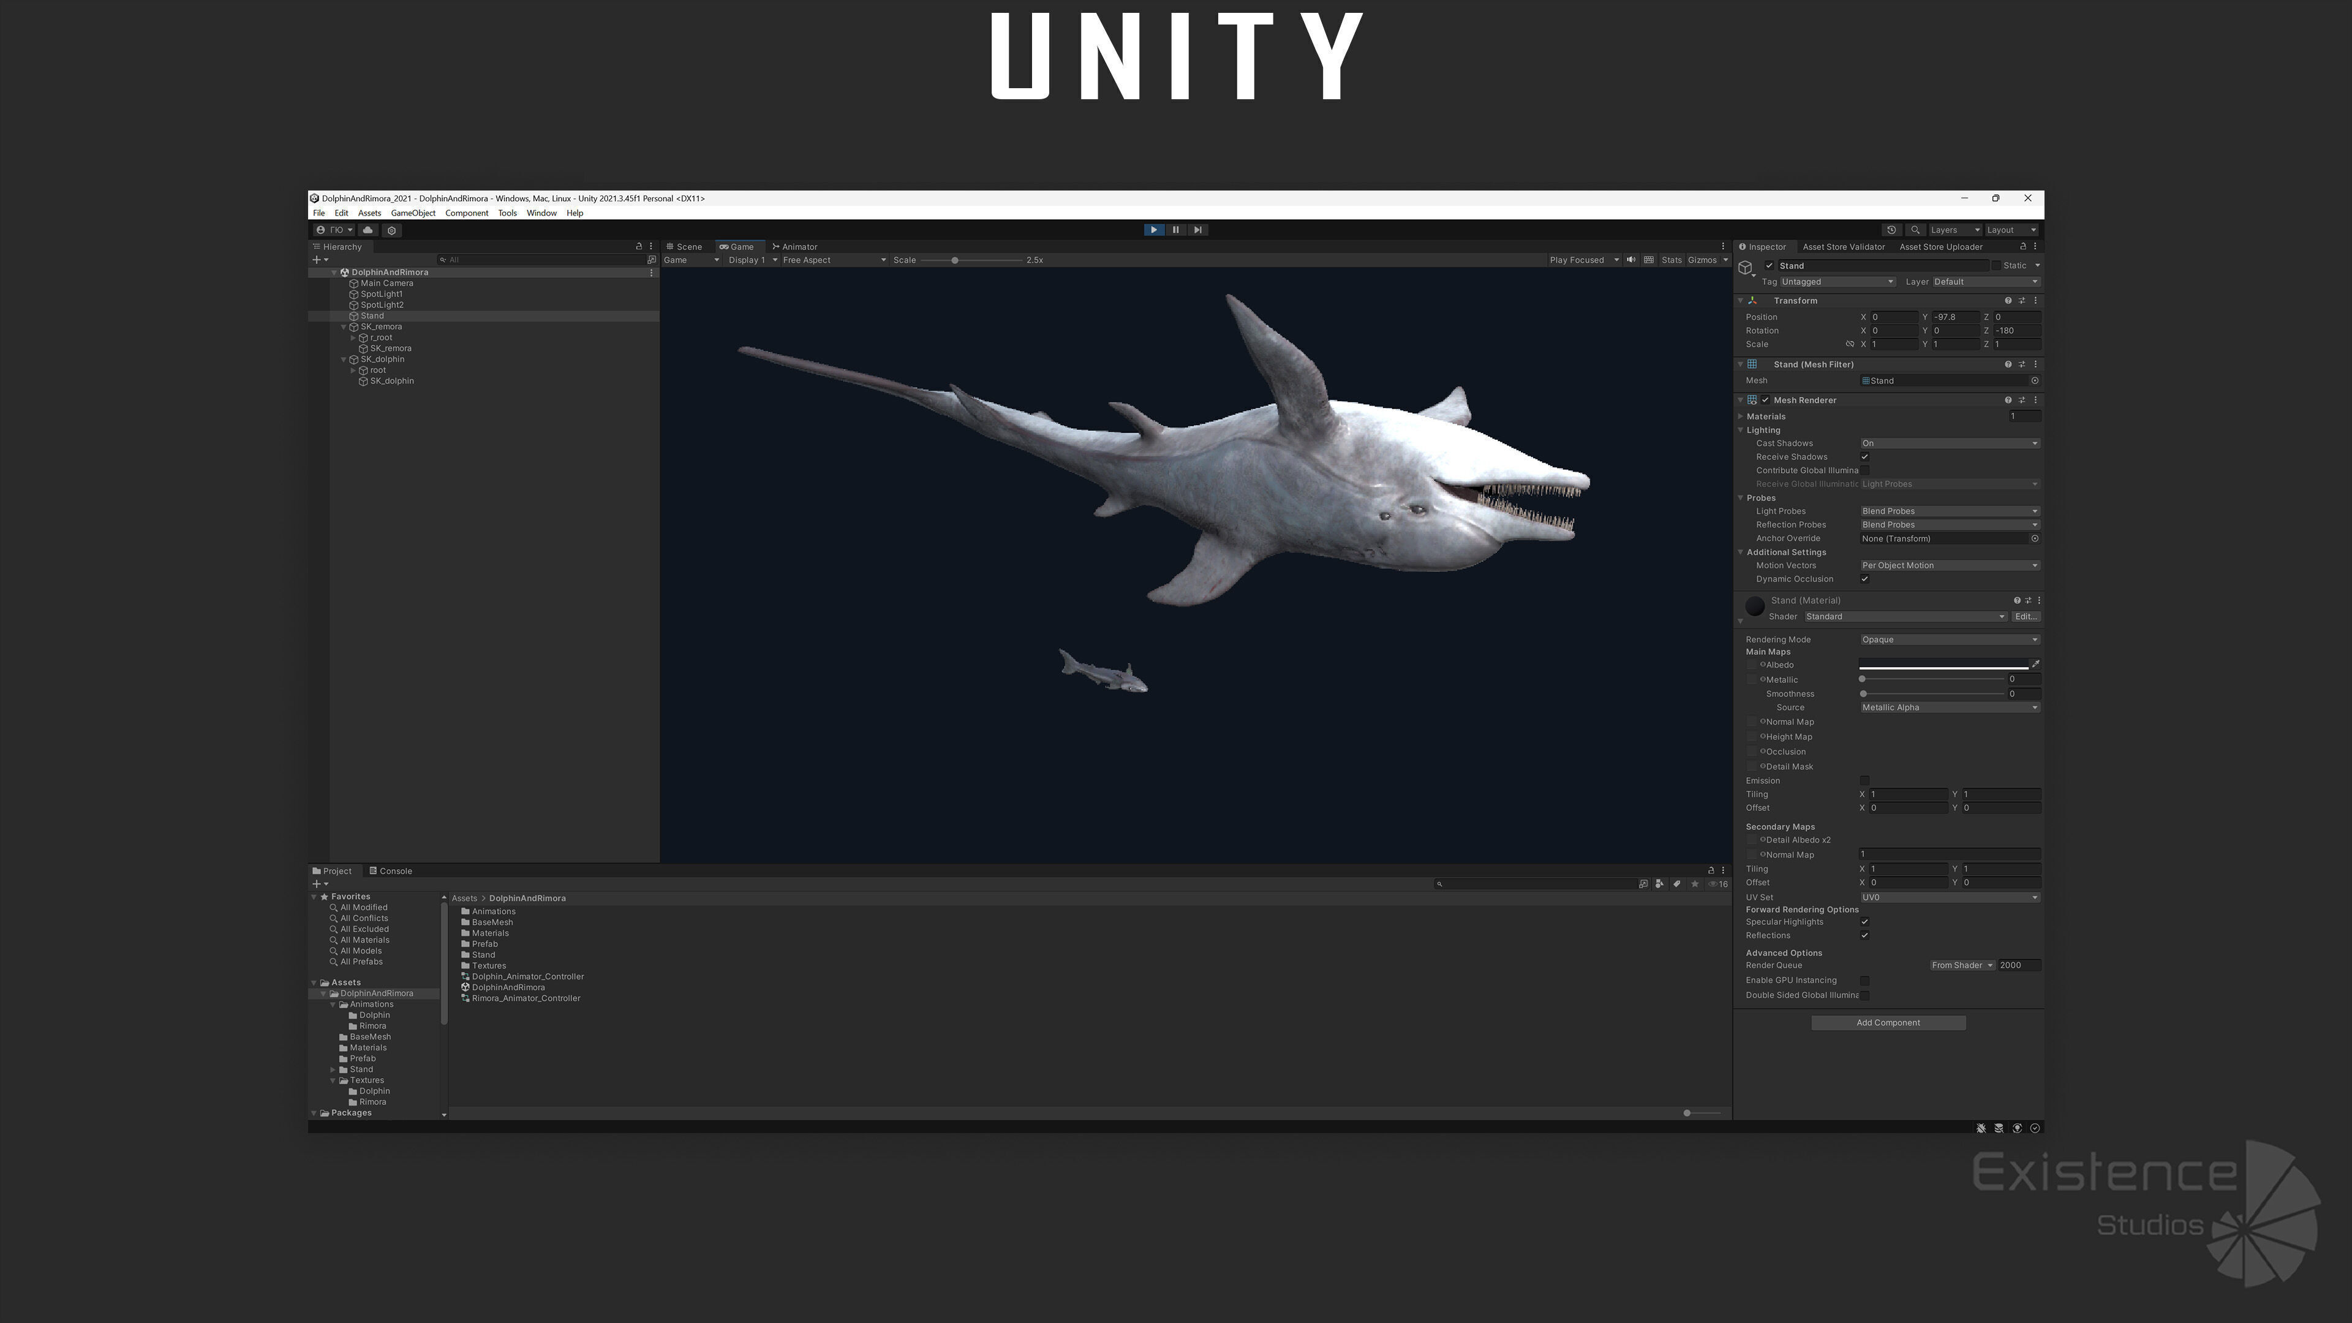Click the Anchor Override object picker
Screen dimensions: 2352x1323
(2034, 539)
